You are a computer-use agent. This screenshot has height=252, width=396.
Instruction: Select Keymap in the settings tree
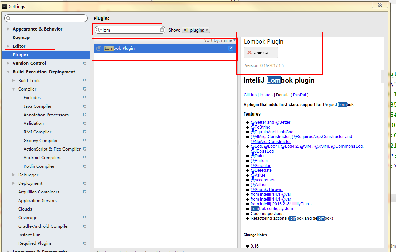point(21,38)
